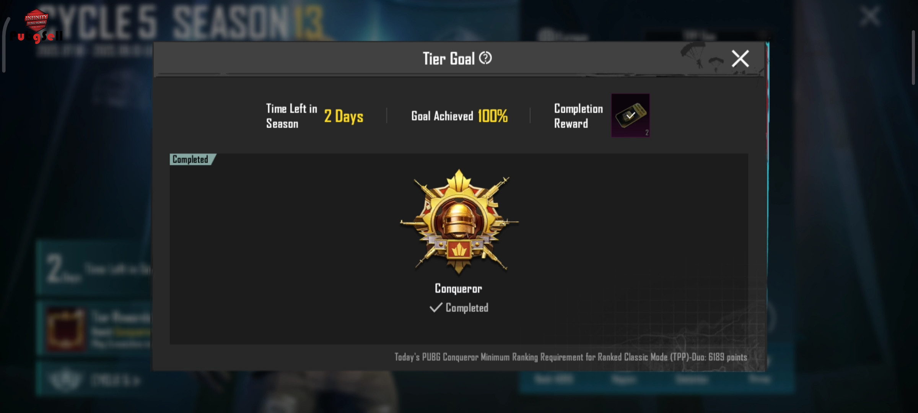The height and width of the screenshot is (413, 918).
Task: Click the 100% Goal Achieved value
Action: pos(493,115)
